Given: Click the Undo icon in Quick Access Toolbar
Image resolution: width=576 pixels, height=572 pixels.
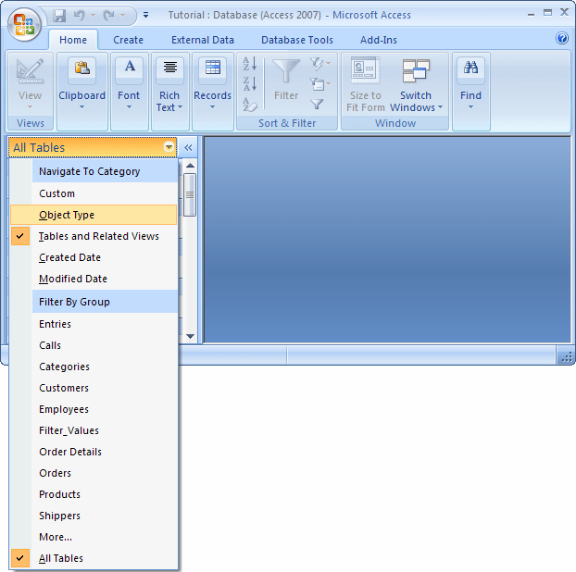Looking at the screenshot, I should (x=79, y=16).
